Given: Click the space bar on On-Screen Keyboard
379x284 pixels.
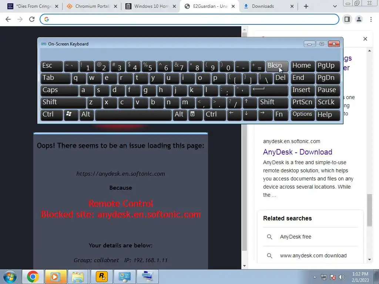Looking at the screenshot, I should (133, 115).
